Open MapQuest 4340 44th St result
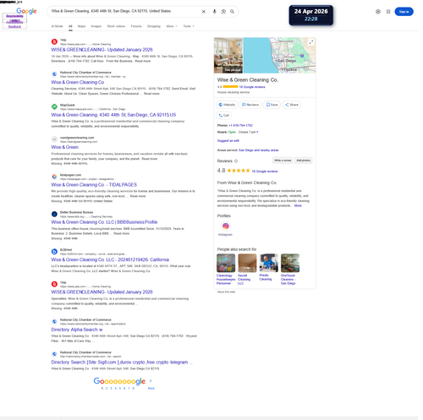The height and width of the screenshot is (420, 423). (113, 115)
